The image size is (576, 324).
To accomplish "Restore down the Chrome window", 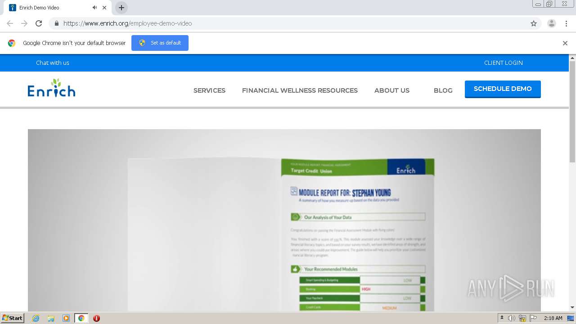I will (549, 4).
